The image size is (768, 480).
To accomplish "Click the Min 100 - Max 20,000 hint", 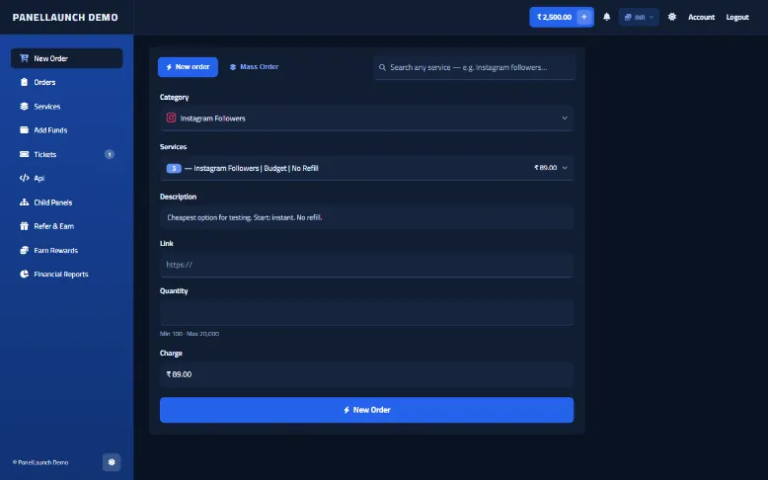I will [x=190, y=334].
